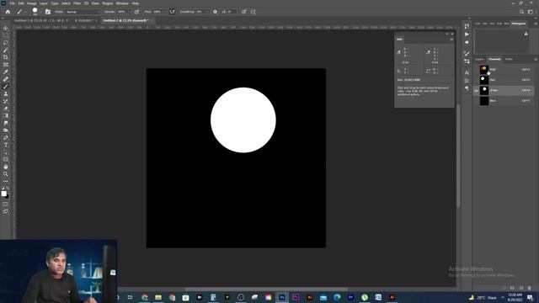Open the Window menu
Screen dimensions: 539x303
pyautogui.click(x=122, y=3)
